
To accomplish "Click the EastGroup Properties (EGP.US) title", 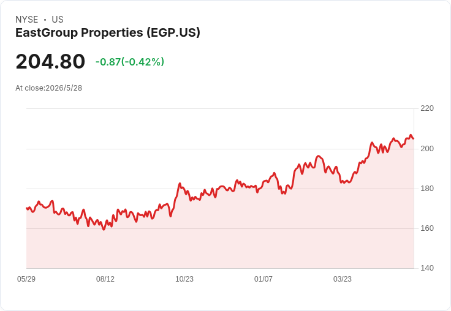I will [x=108, y=32].
